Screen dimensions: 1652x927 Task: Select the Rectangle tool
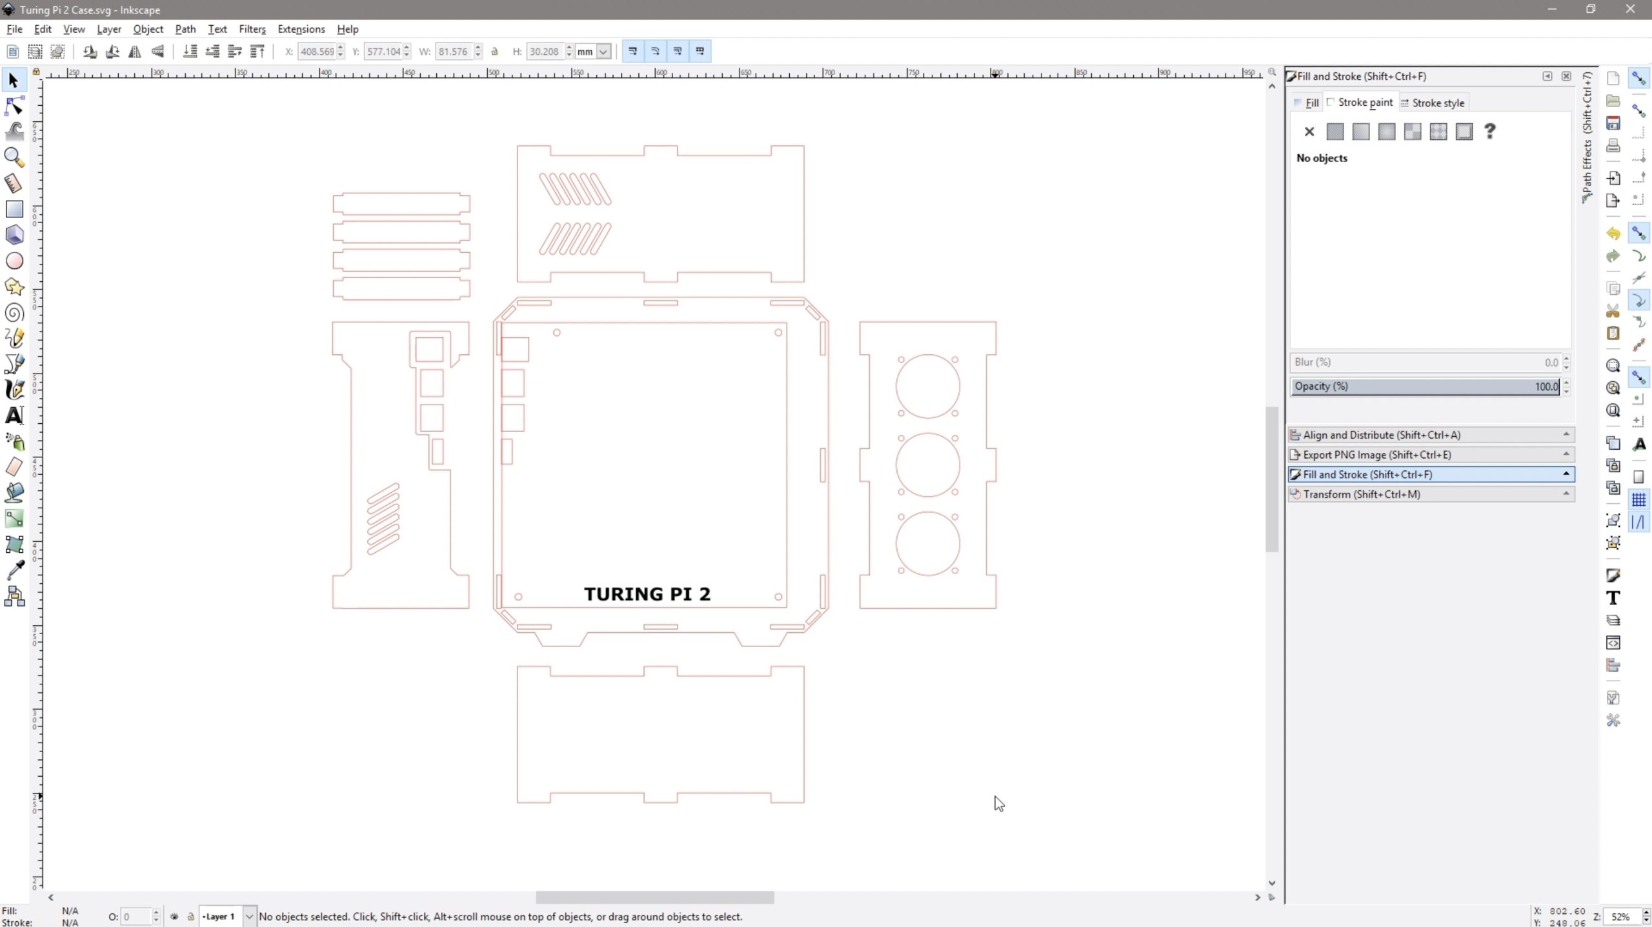[x=14, y=209]
